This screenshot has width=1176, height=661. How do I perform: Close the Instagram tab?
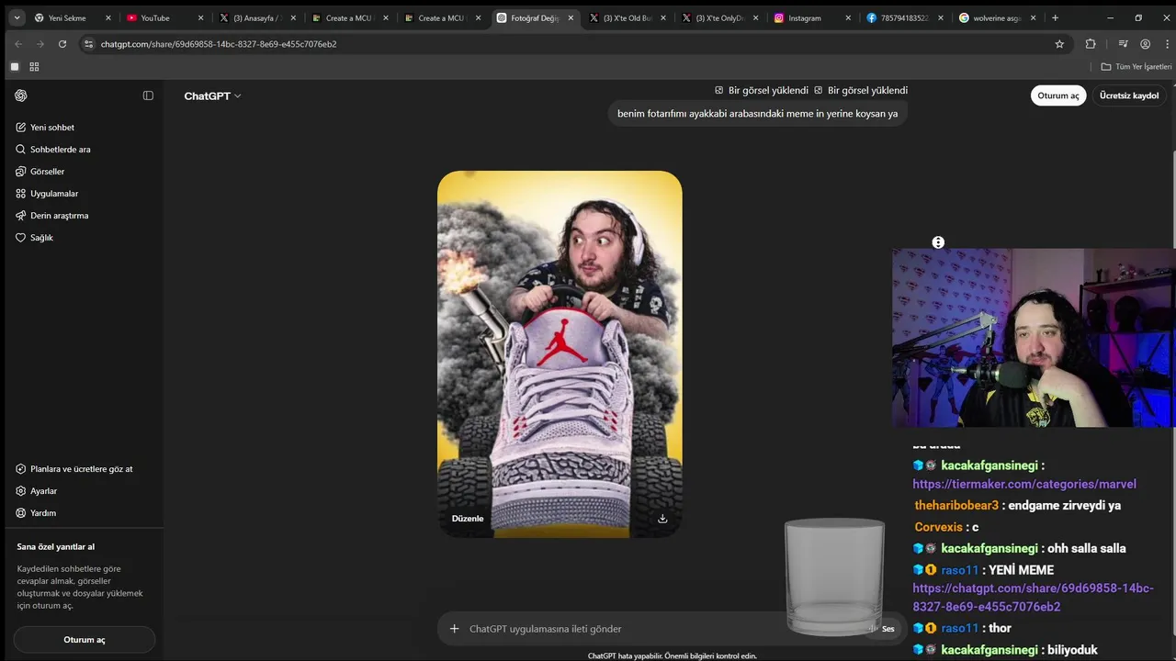point(848,17)
